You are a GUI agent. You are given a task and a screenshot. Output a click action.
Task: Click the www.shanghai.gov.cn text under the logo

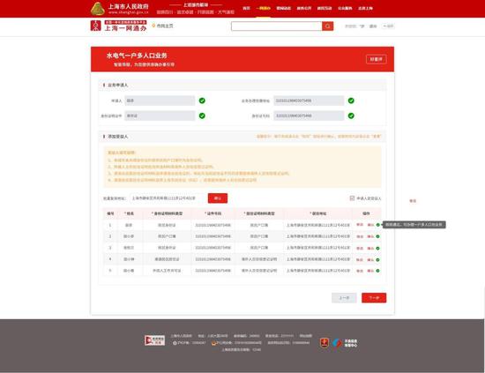(x=129, y=12)
